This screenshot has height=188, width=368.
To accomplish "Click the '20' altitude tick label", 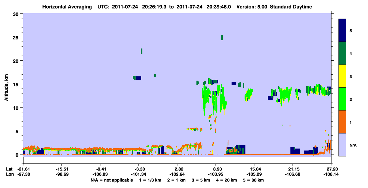I will pyautogui.click(x=16, y=61).
